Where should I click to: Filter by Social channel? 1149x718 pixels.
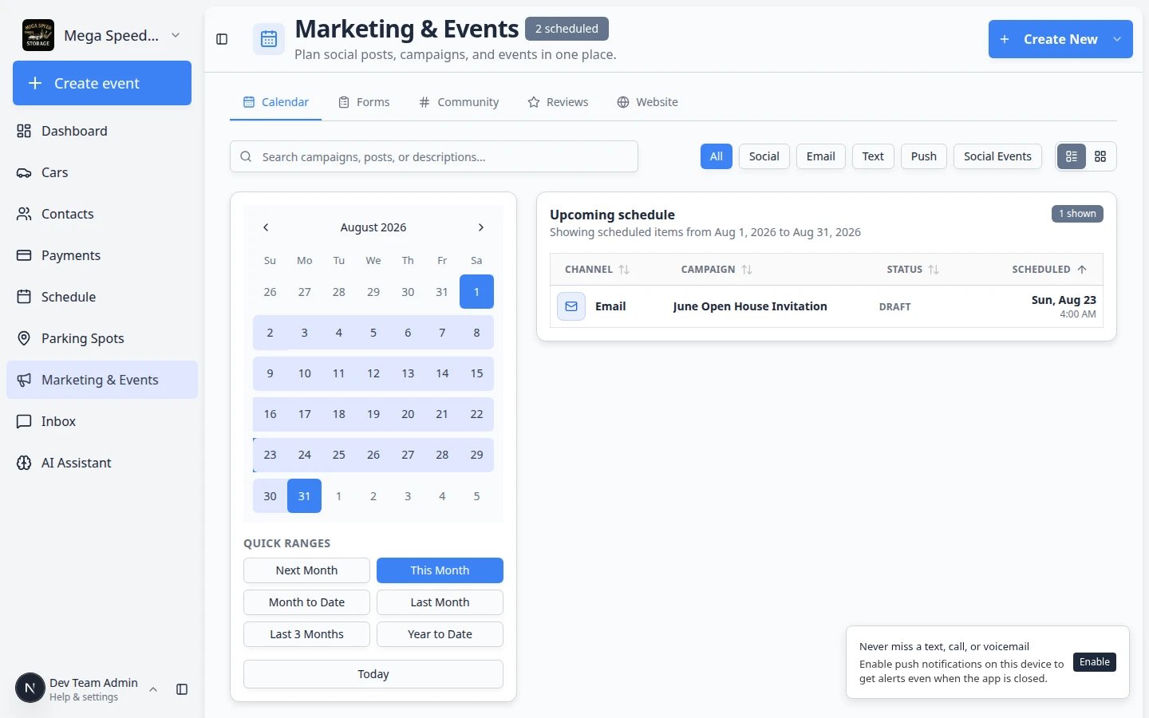(764, 156)
